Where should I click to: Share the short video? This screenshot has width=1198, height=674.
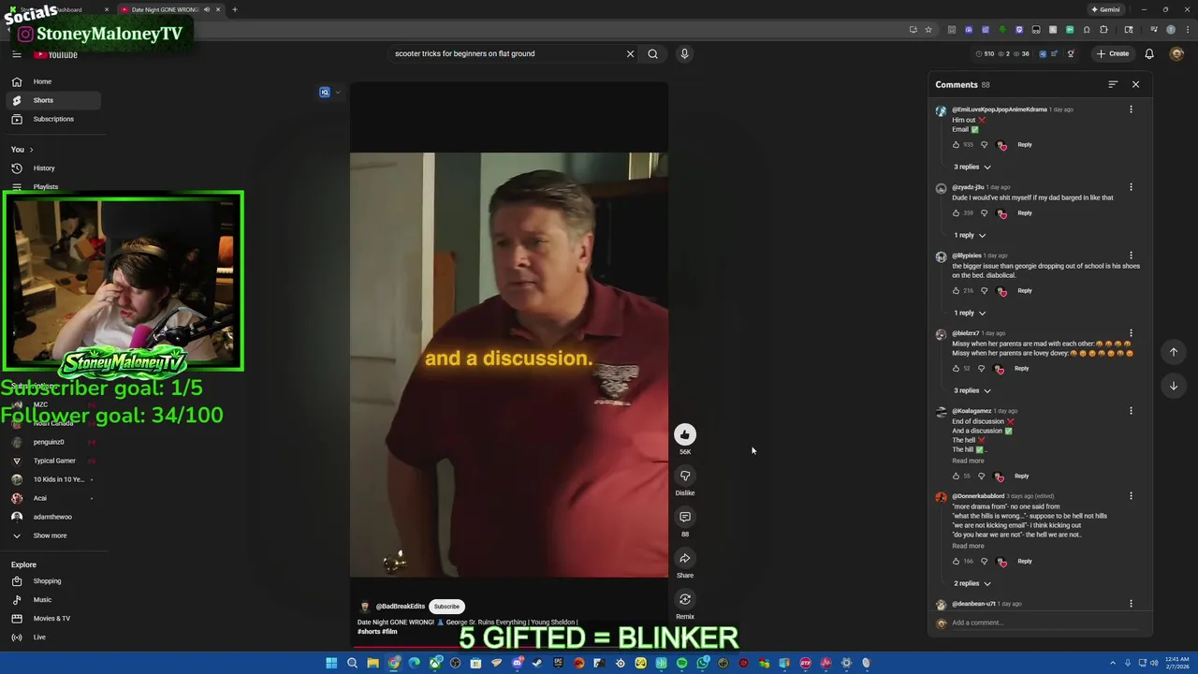[685, 558]
